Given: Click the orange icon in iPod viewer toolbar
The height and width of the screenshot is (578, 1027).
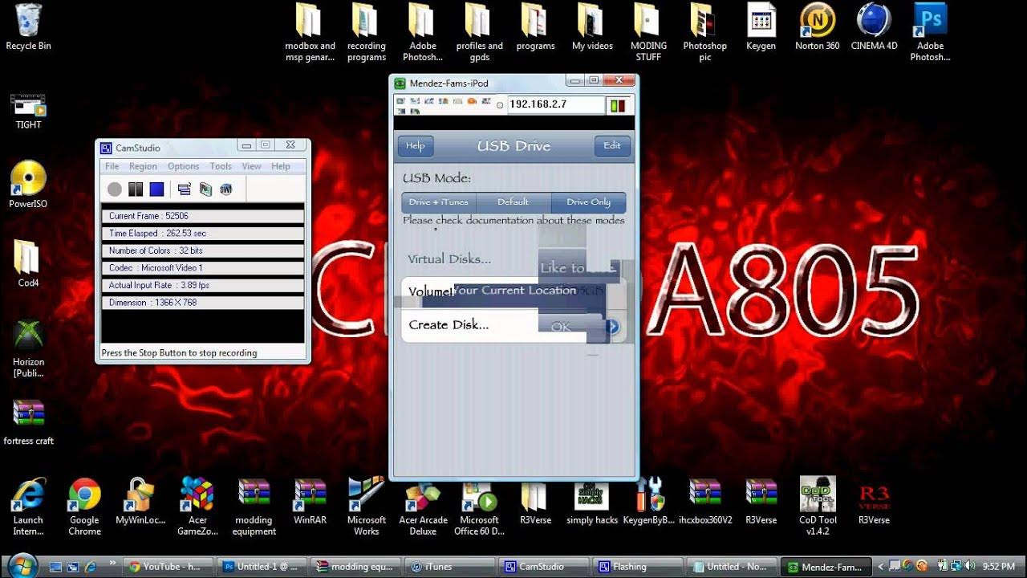Looking at the screenshot, I should coord(472,101).
